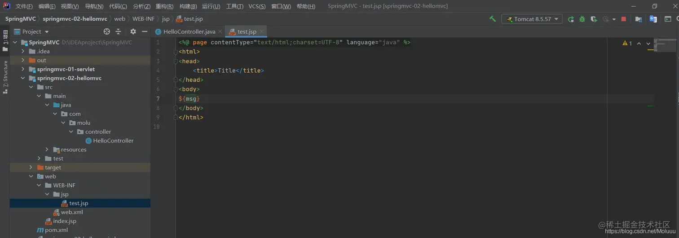679x238 pixels.
Task: Expand the test folder in tree
Action: [39, 159]
